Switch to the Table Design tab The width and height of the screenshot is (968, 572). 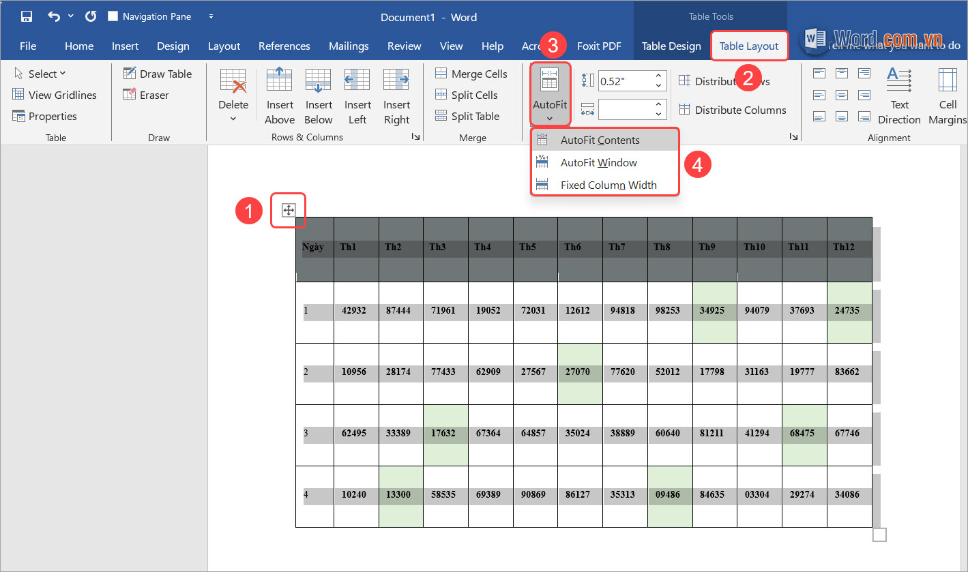tap(671, 46)
